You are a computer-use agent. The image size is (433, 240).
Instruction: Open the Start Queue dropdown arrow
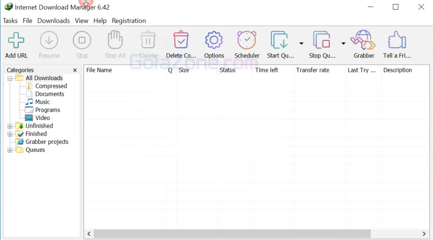click(x=301, y=43)
